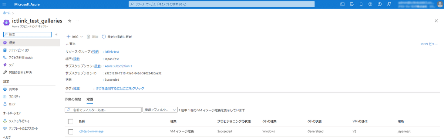The image size is (444, 140).
Task: Launch Cloud Shell from top bar
Action: pyautogui.click(x=343, y=4)
